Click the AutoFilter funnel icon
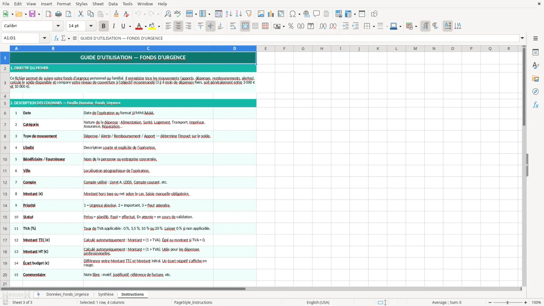This screenshot has width=544, height=306. [249, 14]
